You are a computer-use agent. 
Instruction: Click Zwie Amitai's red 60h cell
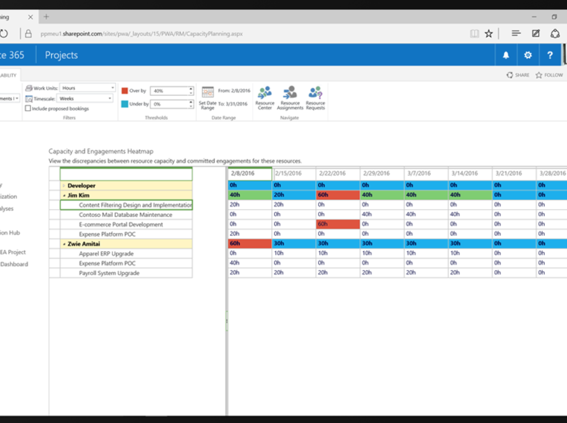tap(250, 243)
